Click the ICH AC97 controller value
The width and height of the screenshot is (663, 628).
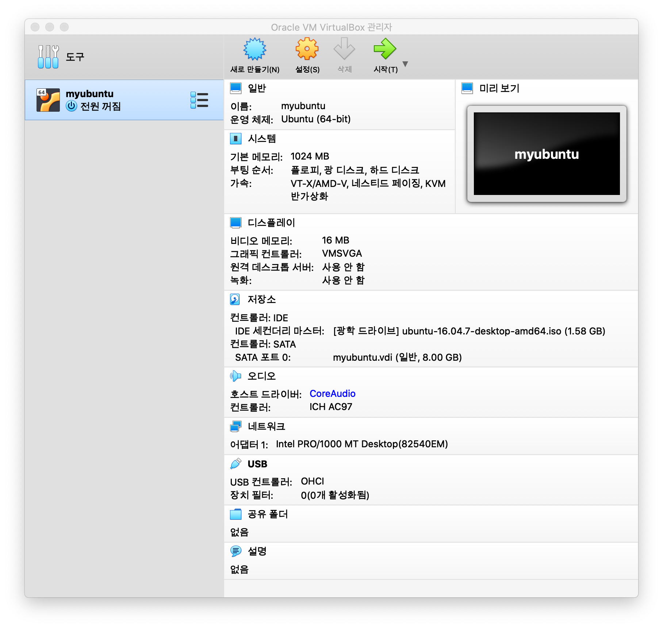331,407
